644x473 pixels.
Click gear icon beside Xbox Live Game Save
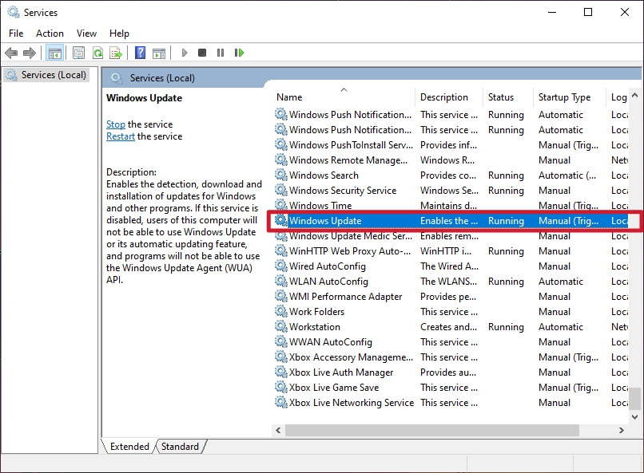280,388
